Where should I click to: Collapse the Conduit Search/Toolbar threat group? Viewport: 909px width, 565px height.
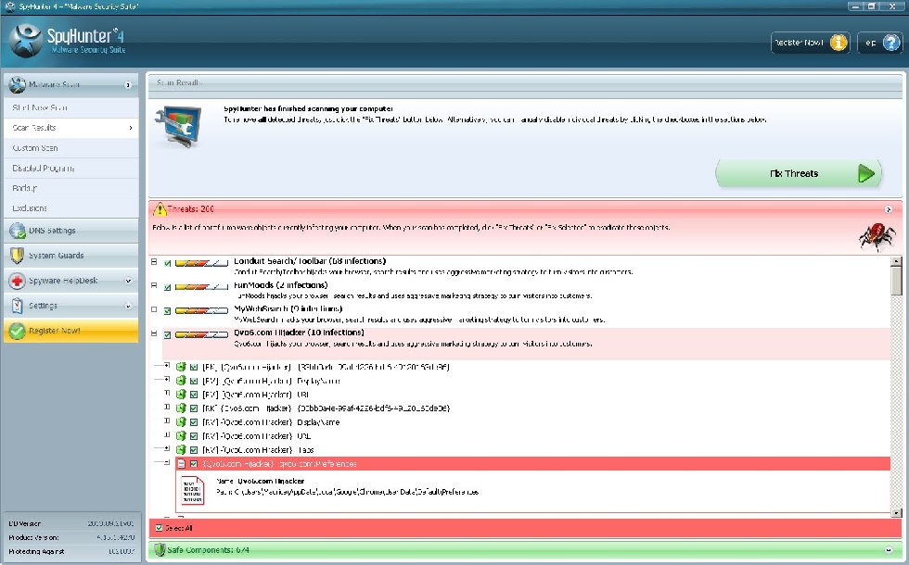(154, 261)
